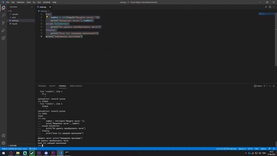Switch to the Output panel tab

pyautogui.click(x=52, y=86)
